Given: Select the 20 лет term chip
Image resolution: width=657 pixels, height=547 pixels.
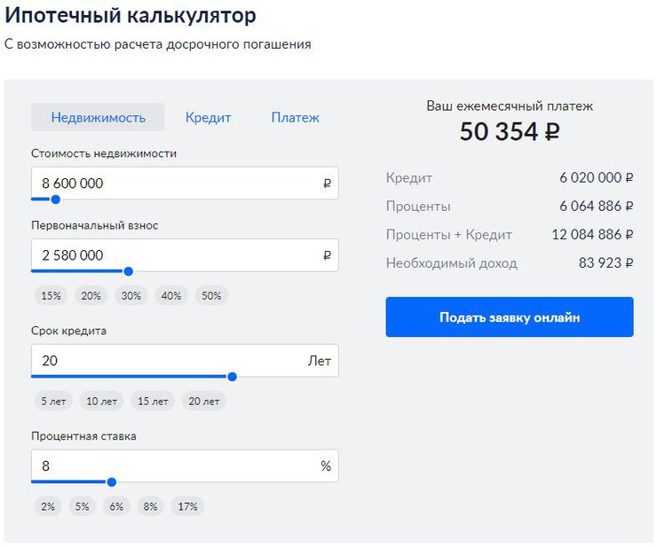Looking at the screenshot, I should click(x=203, y=402).
